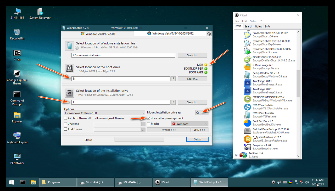Click the VHD >>> button
This screenshot has height=191, width=335.
click(x=200, y=130)
